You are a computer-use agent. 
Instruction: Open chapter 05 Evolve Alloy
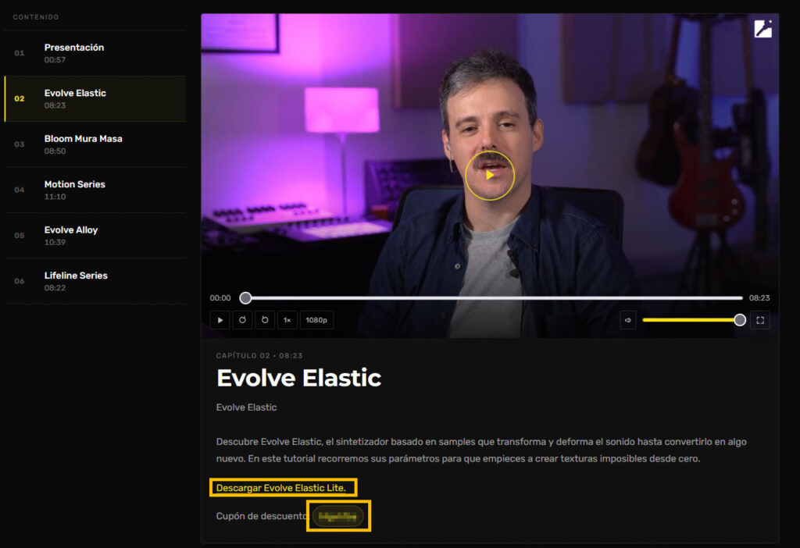[95, 236]
